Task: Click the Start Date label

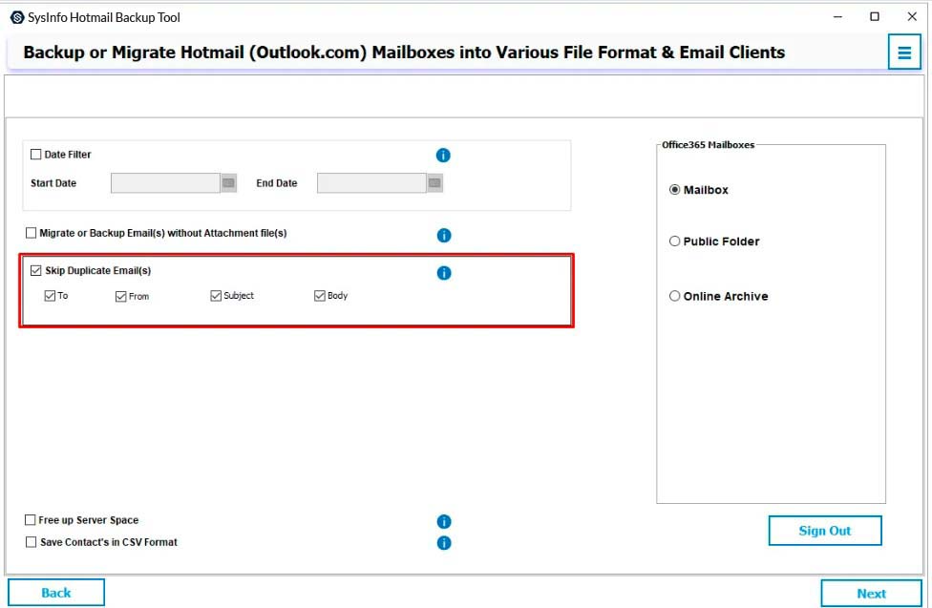Action: (x=53, y=183)
